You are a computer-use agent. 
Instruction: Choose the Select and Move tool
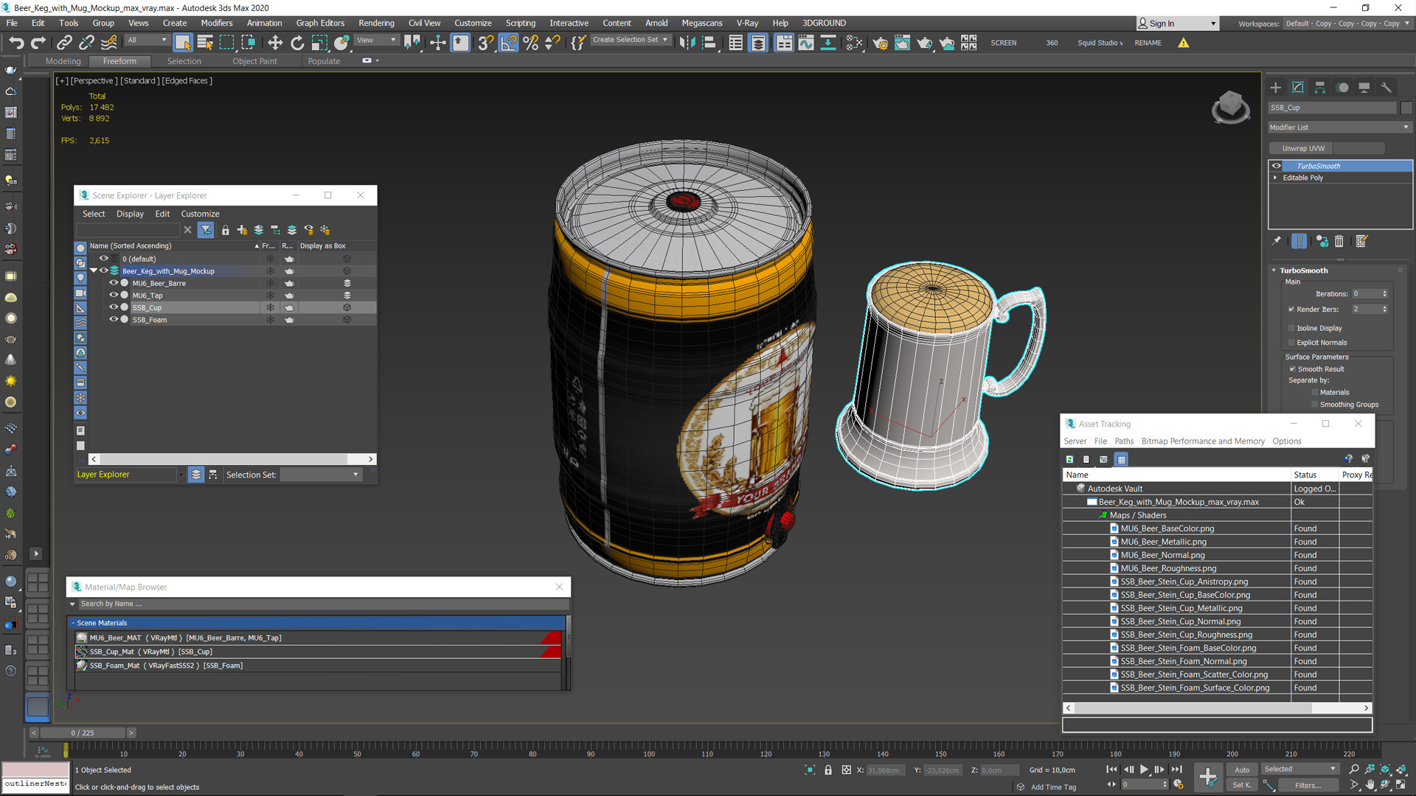tap(275, 43)
